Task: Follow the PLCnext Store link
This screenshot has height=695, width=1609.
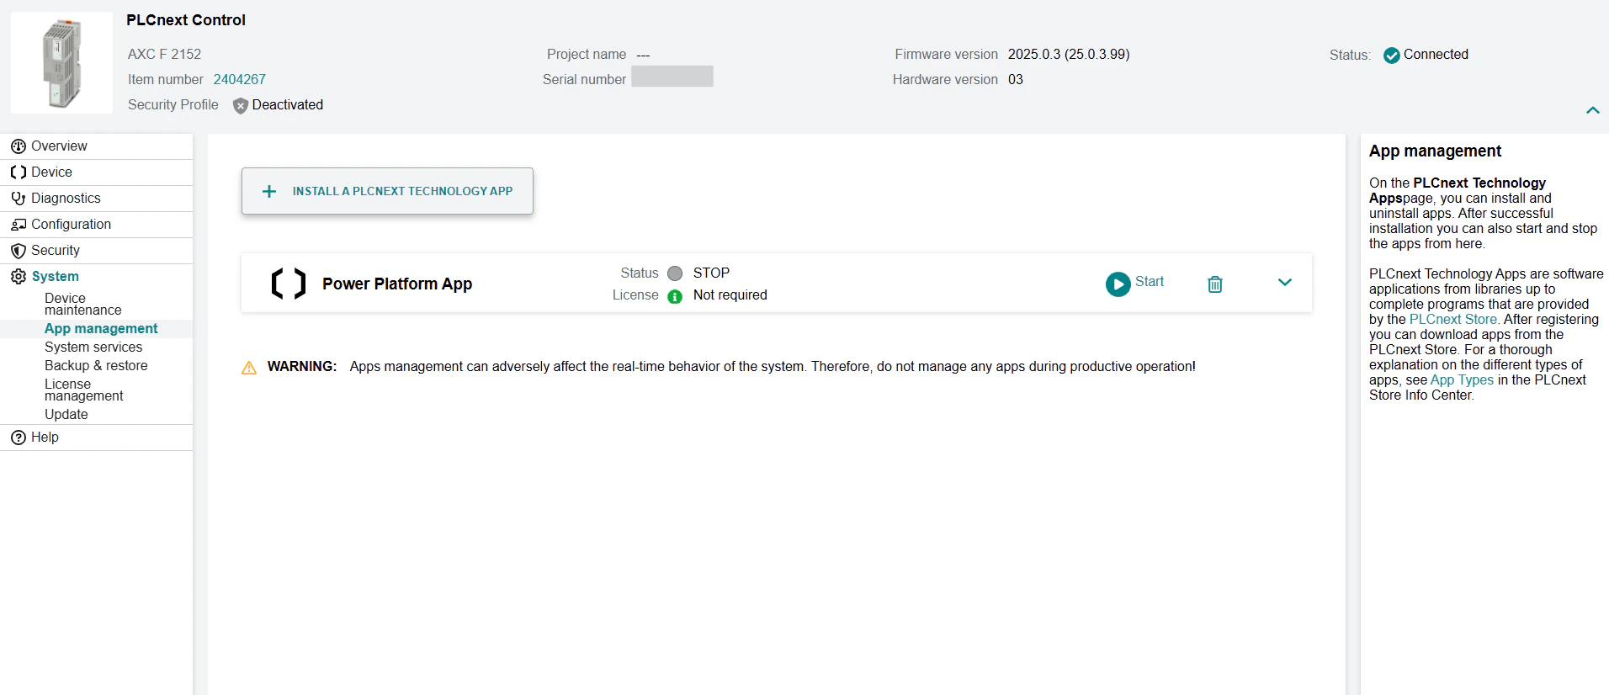Action: 1453,320
